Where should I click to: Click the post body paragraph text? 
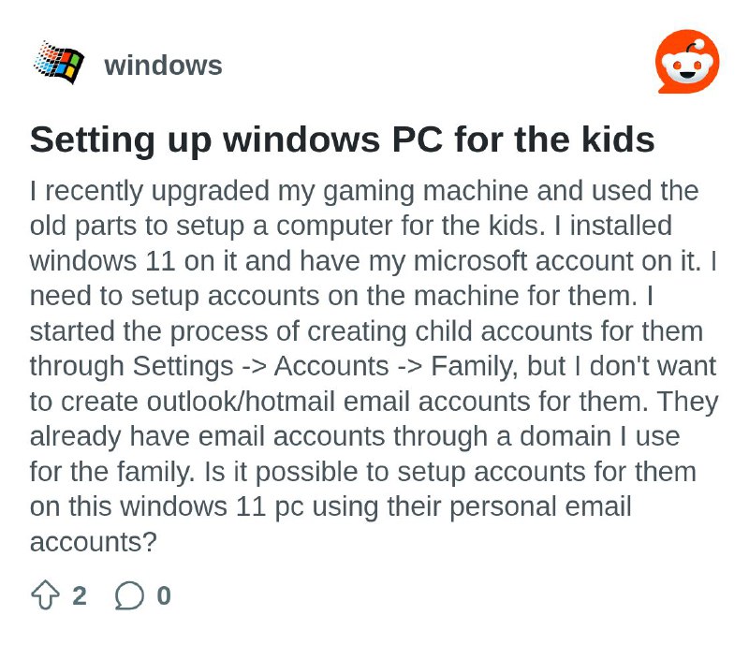[374, 366]
